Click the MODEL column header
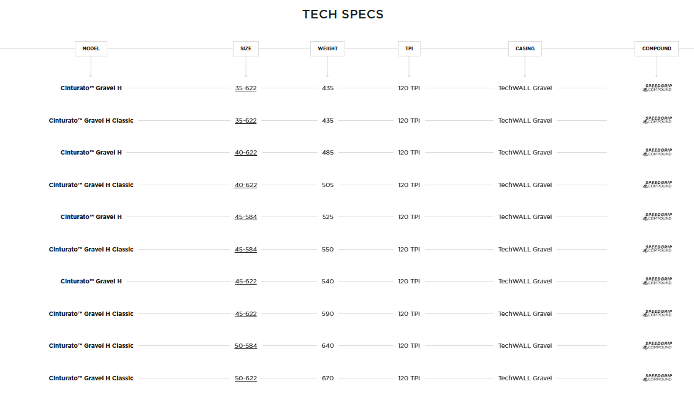This screenshot has width=694, height=403. [x=91, y=48]
